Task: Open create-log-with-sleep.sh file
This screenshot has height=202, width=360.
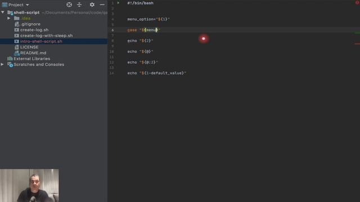Action: (x=46, y=35)
